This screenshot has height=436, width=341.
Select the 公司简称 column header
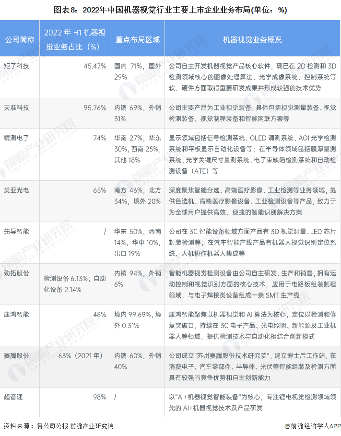point(20,40)
